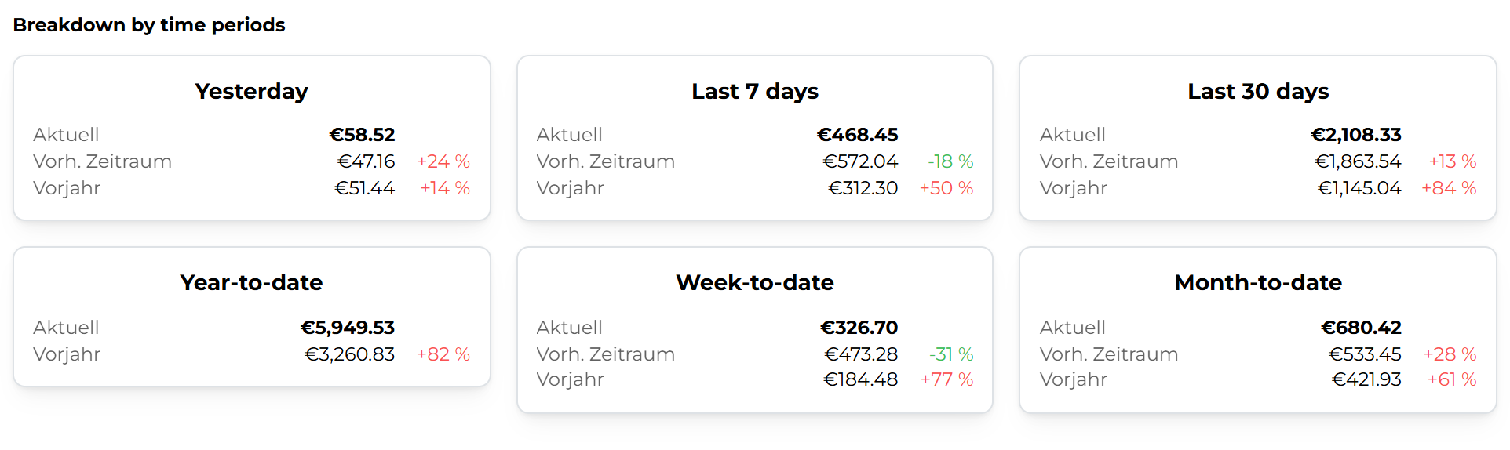The height and width of the screenshot is (450, 1510).
Task: Click the "Breakdown by time periods" heading
Action: click(149, 25)
